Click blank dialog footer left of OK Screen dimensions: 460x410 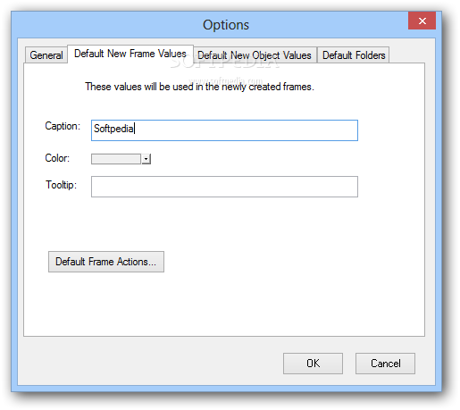tap(149, 364)
